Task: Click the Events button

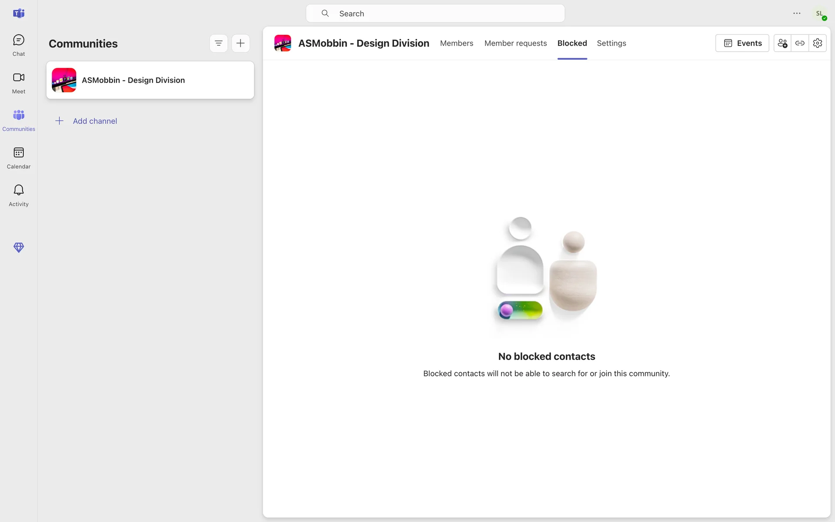Action: tap(742, 43)
